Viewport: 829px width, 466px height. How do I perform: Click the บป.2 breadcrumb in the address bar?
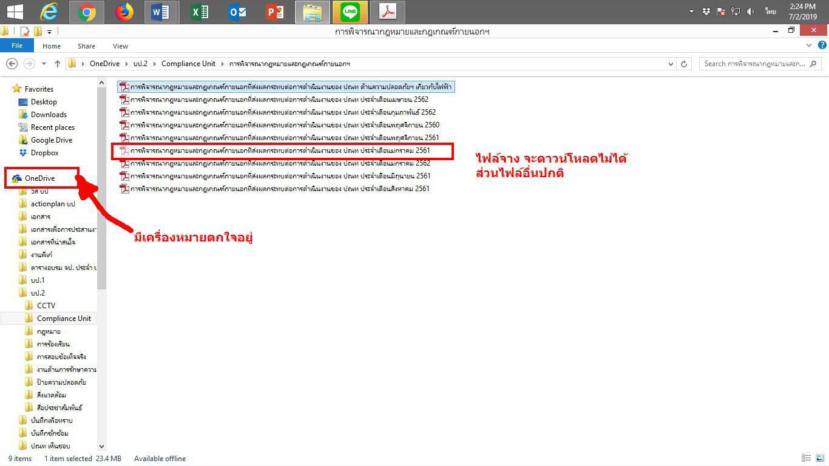point(140,64)
